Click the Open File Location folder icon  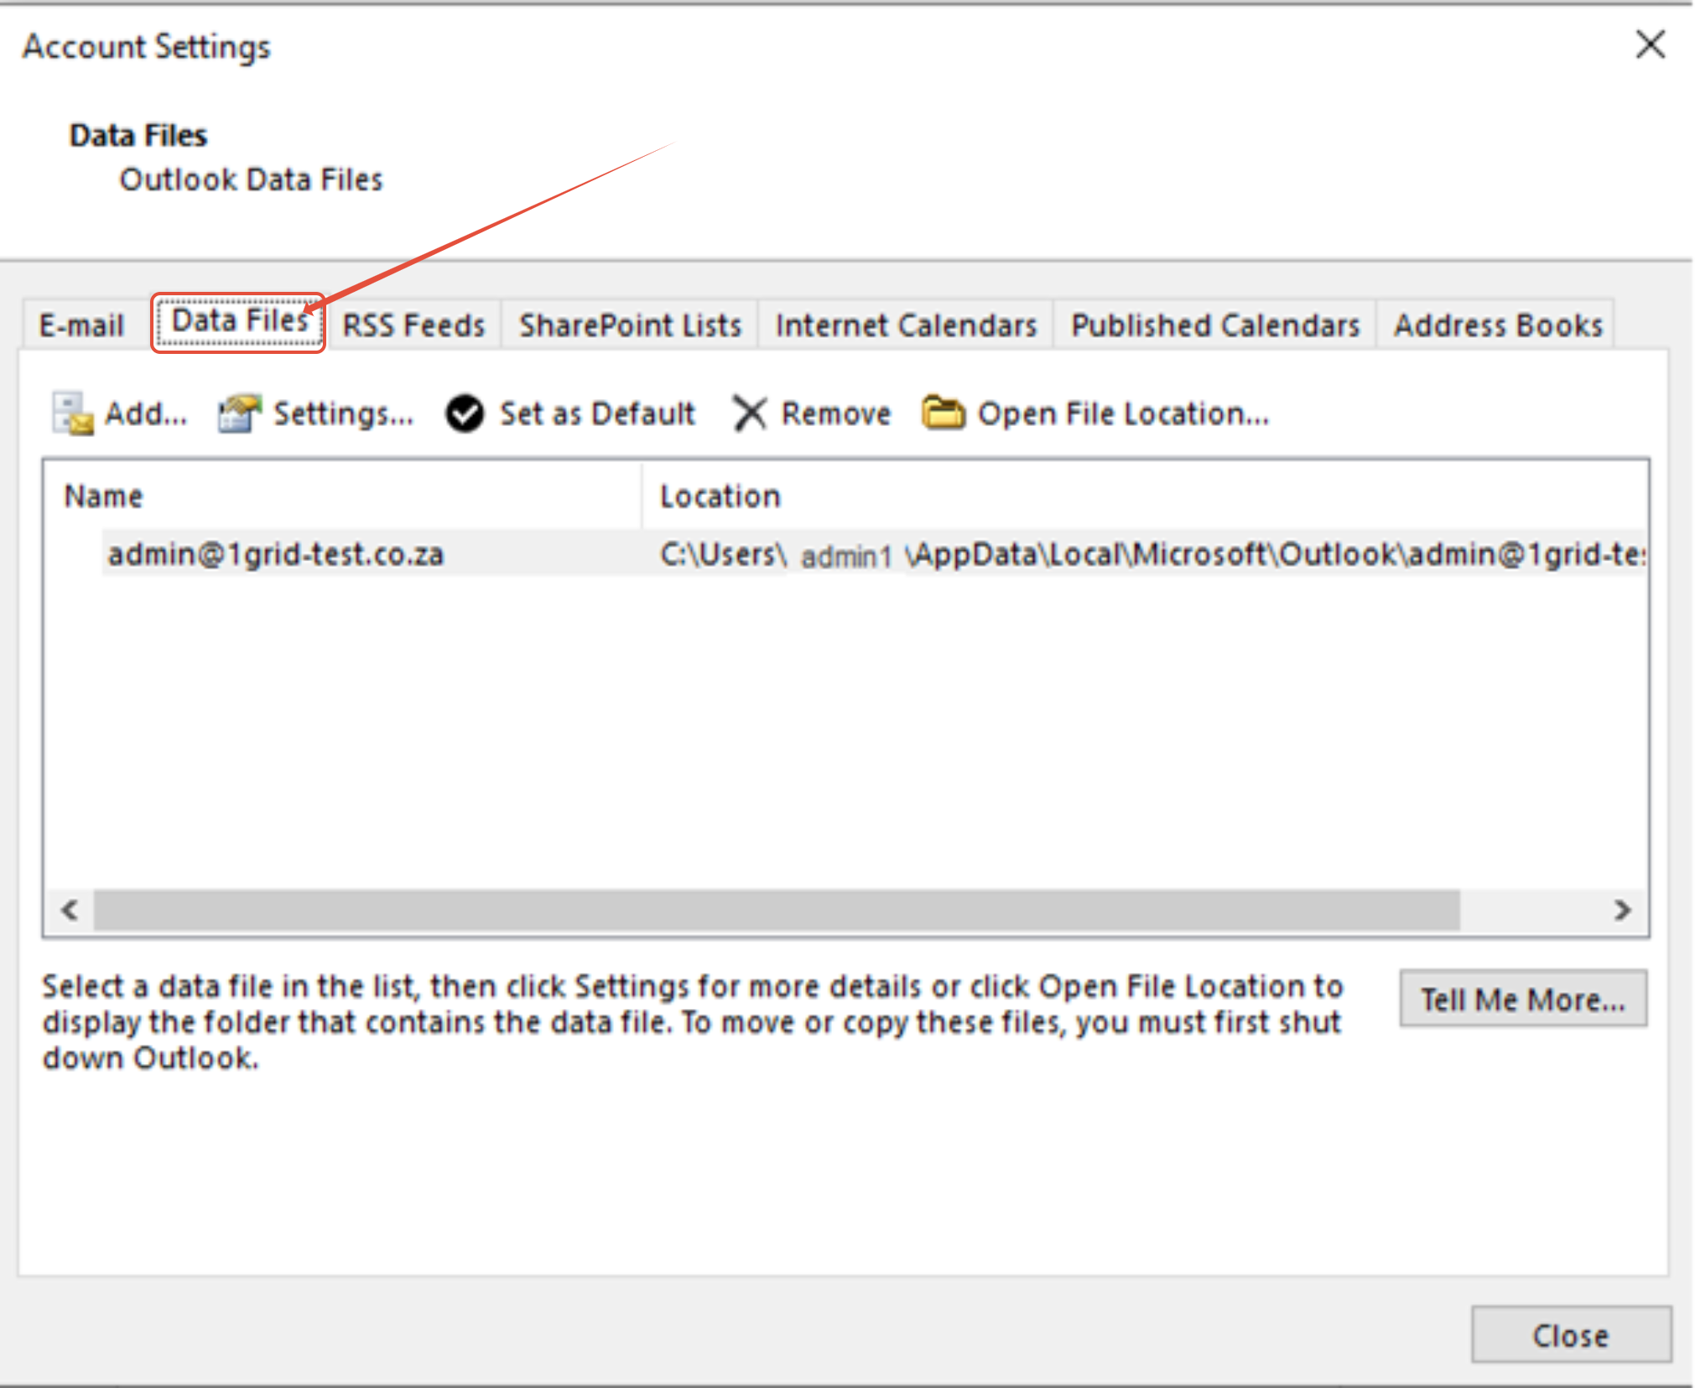(943, 413)
